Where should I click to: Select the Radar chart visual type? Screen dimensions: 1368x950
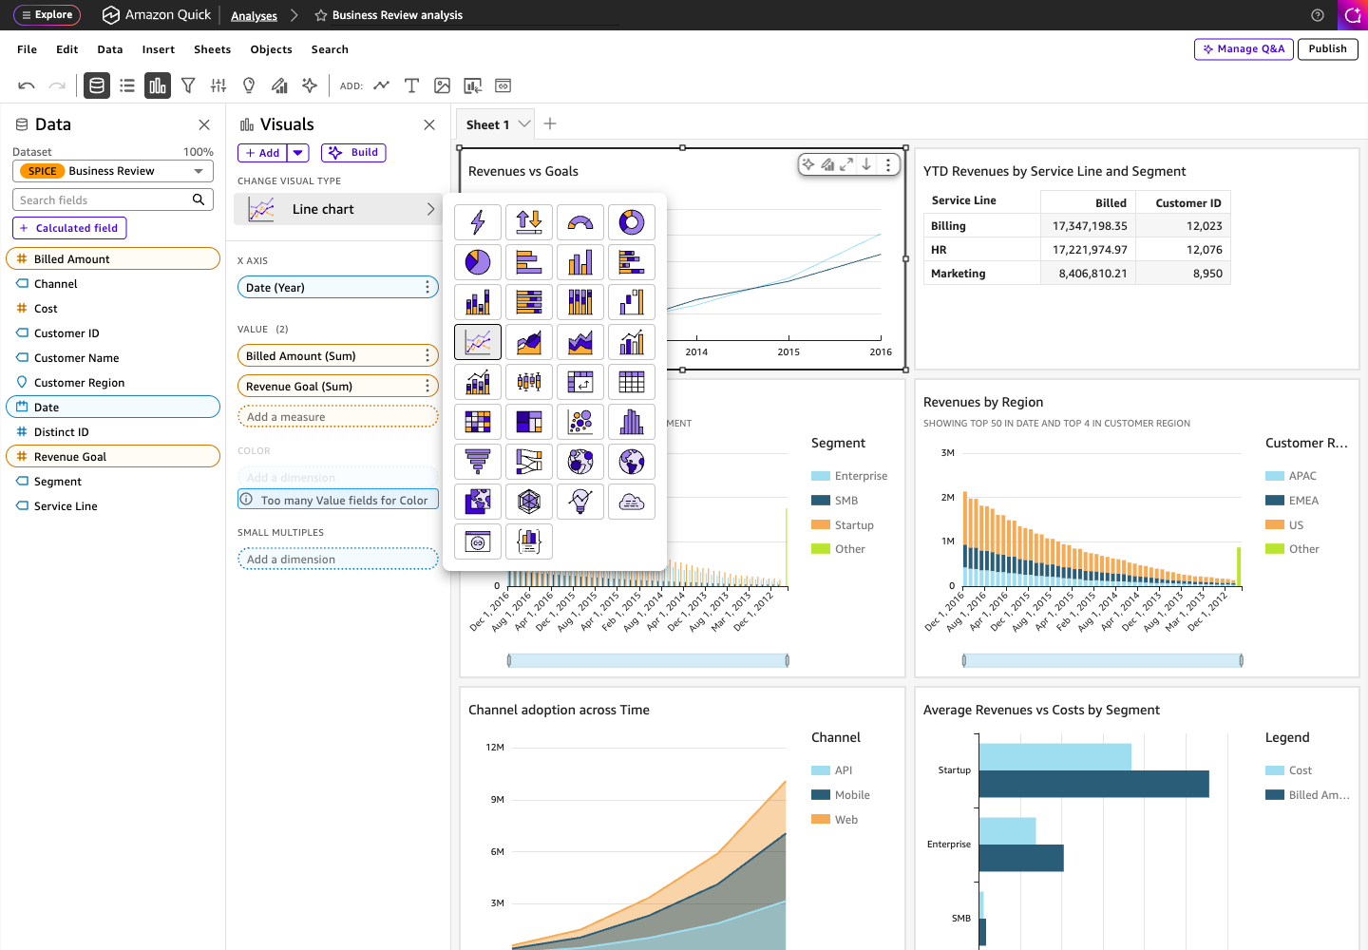click(x=529, y=502)
